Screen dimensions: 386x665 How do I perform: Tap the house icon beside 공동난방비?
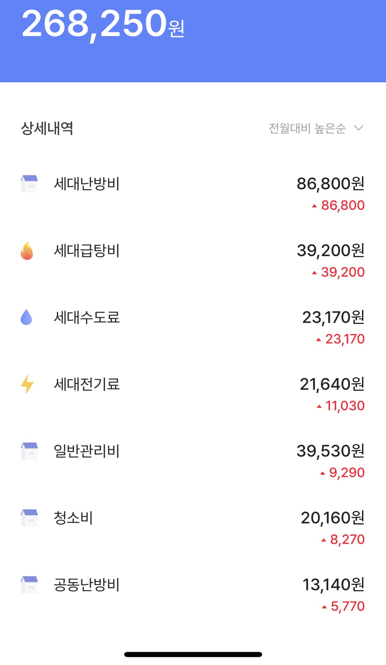click(x=29, y=585)
